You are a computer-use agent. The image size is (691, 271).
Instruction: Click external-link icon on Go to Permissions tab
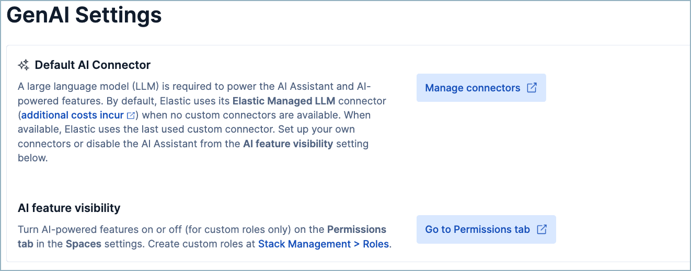click(542, 229)
